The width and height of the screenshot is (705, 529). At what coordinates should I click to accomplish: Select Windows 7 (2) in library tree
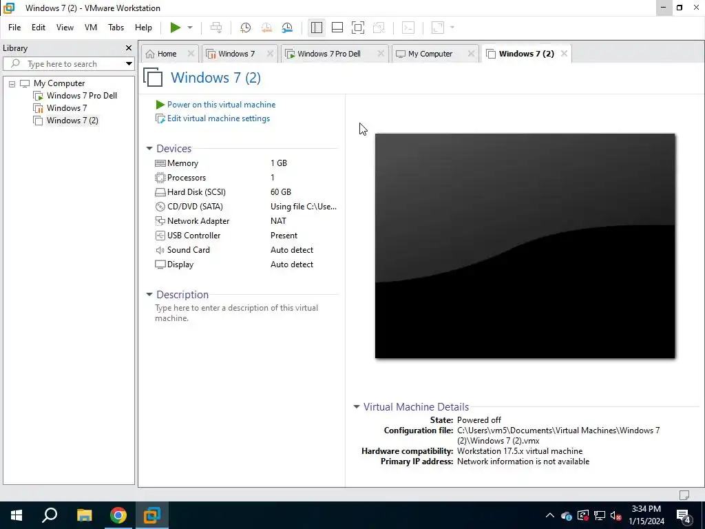tap(72, 121)
